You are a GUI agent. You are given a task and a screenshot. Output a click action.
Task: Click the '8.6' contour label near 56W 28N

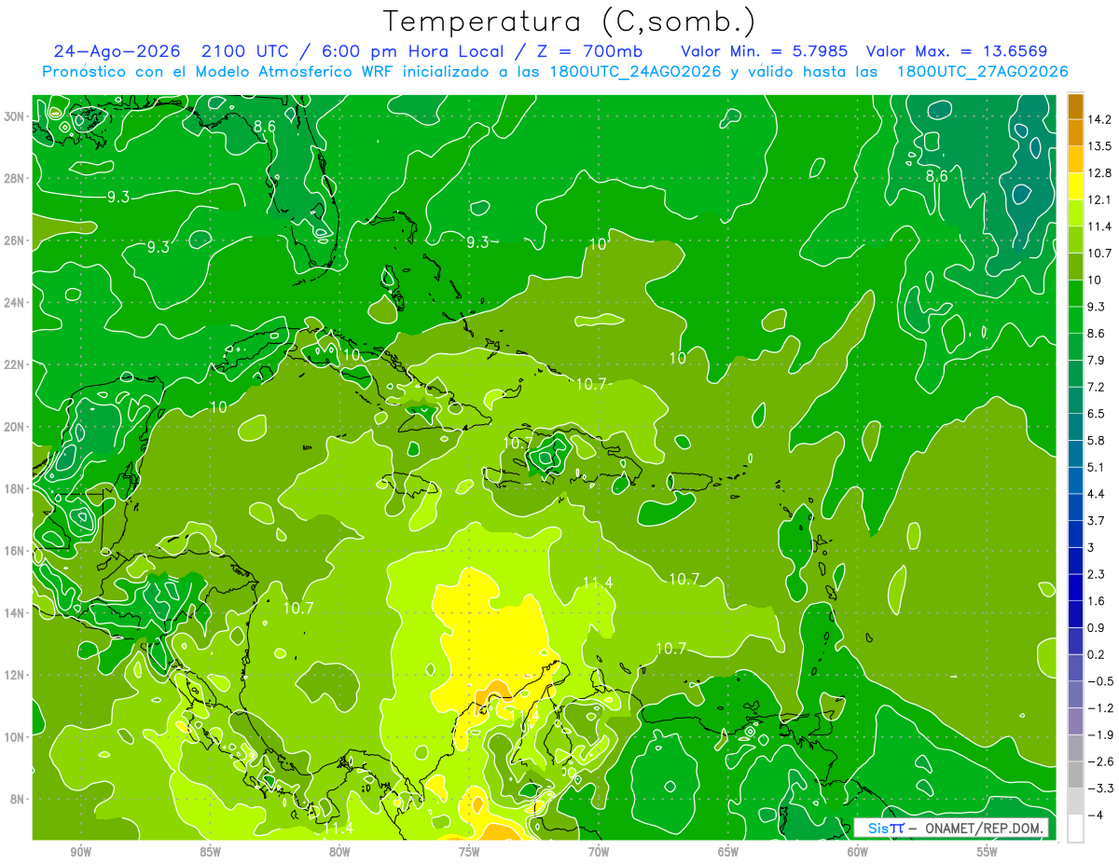(936, 175)
